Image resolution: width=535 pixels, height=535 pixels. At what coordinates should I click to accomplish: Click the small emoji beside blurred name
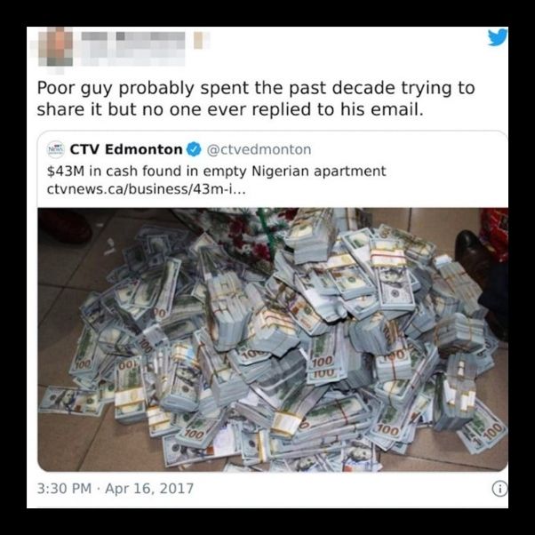click(x=198, y=40)
